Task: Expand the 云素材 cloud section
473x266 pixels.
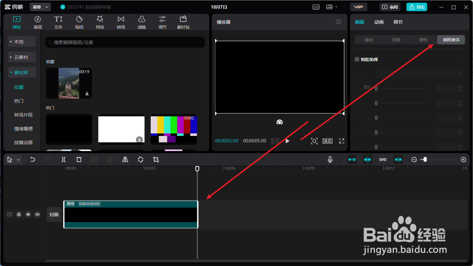Action: (x=22, y=57)
